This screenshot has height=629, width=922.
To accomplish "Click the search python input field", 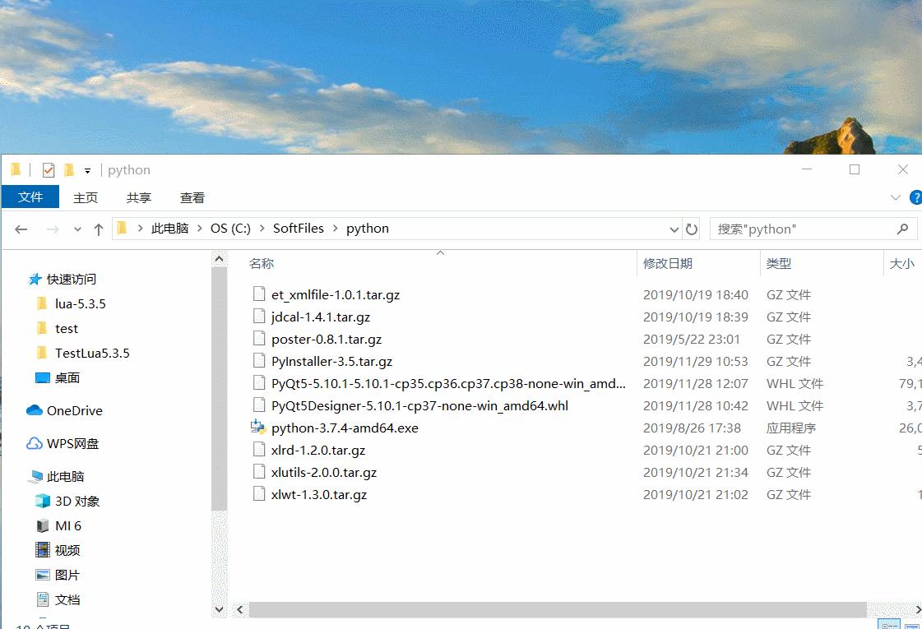I will click(802, 229).
